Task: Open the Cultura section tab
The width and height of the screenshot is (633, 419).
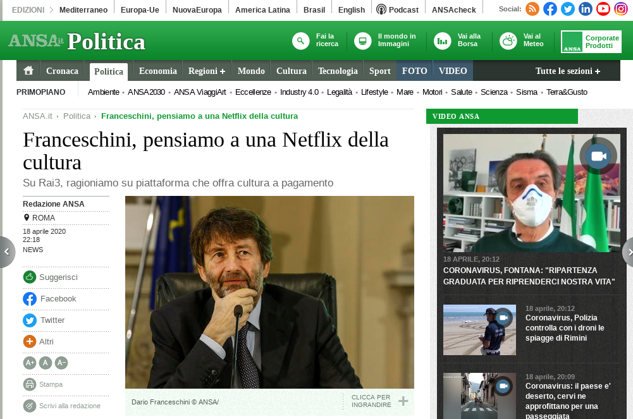Action: 292,71
